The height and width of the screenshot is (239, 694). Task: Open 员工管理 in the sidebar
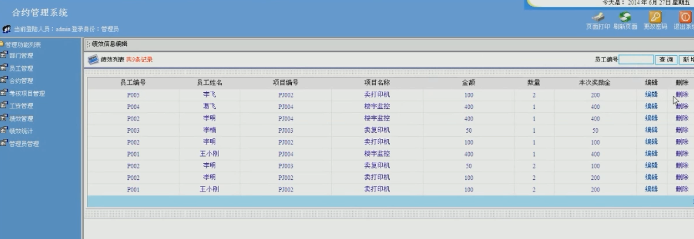pyautogui.click(x=21, y=68)
